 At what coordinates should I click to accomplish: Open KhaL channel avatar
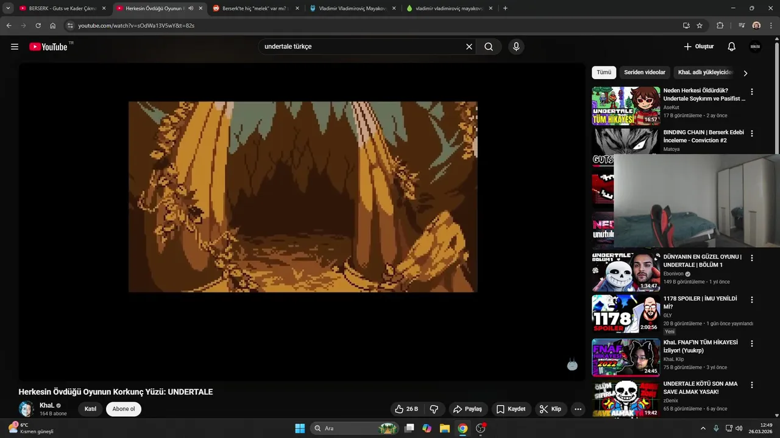(27, 409)
